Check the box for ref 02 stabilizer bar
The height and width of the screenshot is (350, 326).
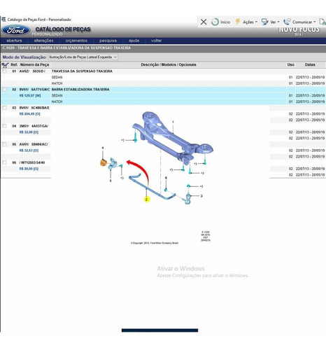(x=4, y=90)
